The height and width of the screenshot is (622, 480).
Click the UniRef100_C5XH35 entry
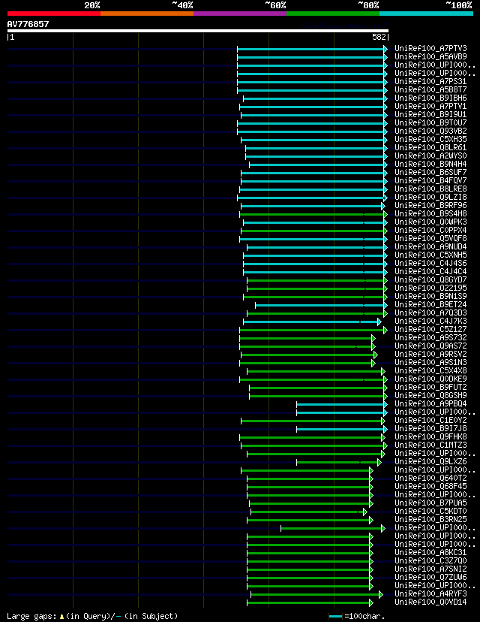430,139
